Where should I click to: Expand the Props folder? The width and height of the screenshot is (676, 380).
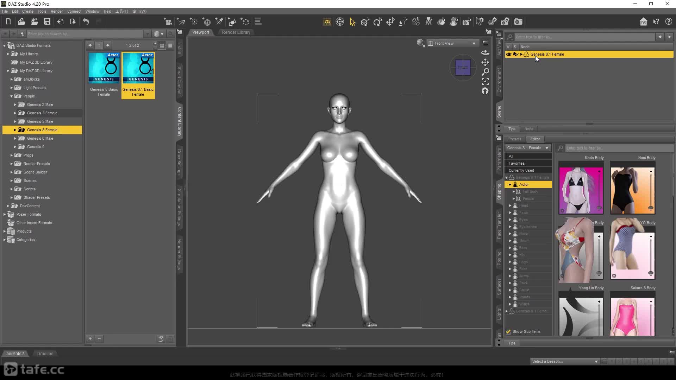[11, 155]
